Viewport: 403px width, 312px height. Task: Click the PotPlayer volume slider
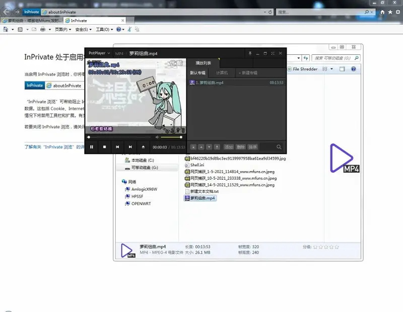coord(171,137)
